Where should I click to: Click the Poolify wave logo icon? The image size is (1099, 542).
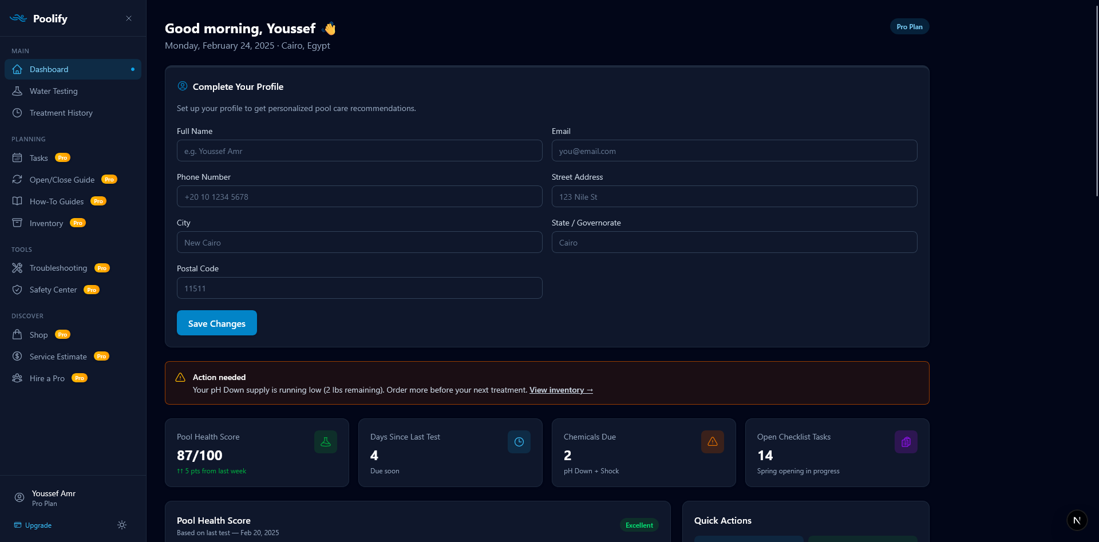point(18,18)
